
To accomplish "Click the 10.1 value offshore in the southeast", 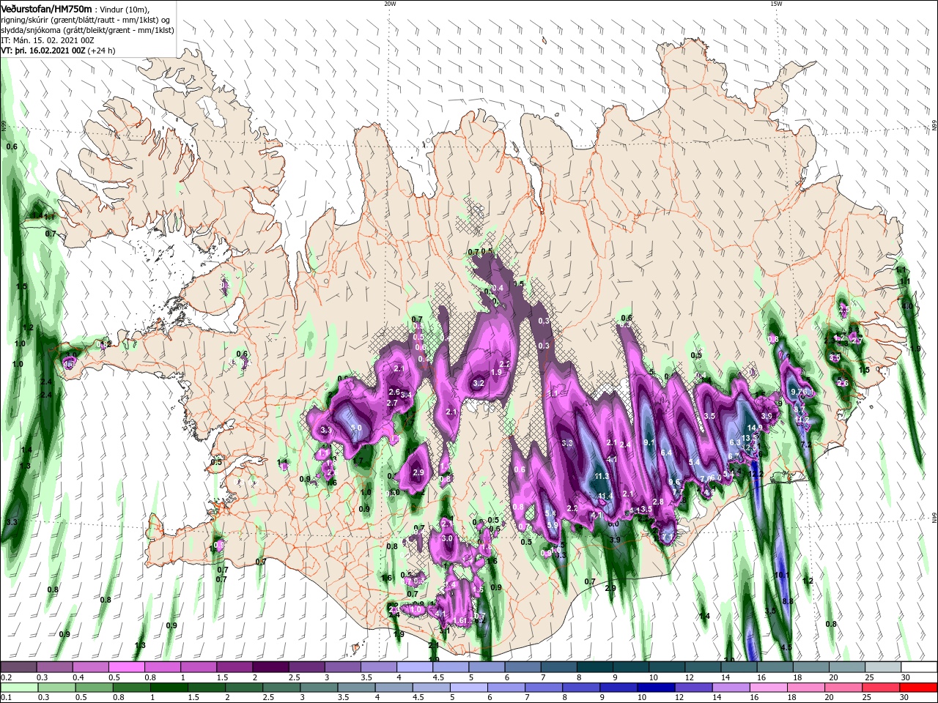I will pos(782,575).
